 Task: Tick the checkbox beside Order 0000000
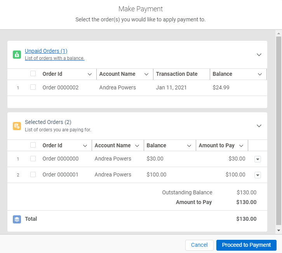pyautogui.click(x=33, y=159)
